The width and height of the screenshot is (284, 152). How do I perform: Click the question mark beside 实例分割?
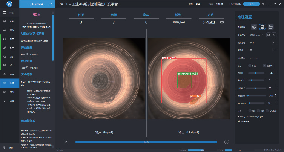(222, 22)
